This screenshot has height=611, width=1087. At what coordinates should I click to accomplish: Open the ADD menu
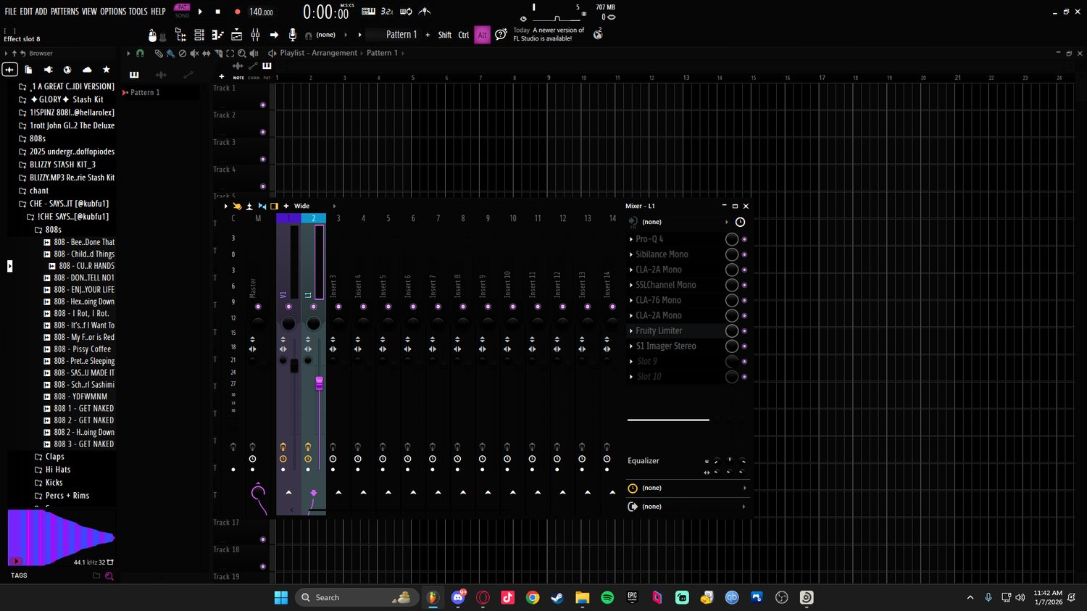[41, 12]
